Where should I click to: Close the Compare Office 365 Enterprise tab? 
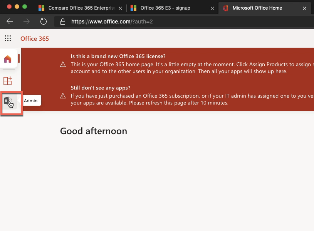coord(120,8)
